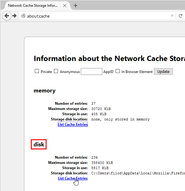
Task: Select the value 8817 KiB
Action: coord(100,168)
